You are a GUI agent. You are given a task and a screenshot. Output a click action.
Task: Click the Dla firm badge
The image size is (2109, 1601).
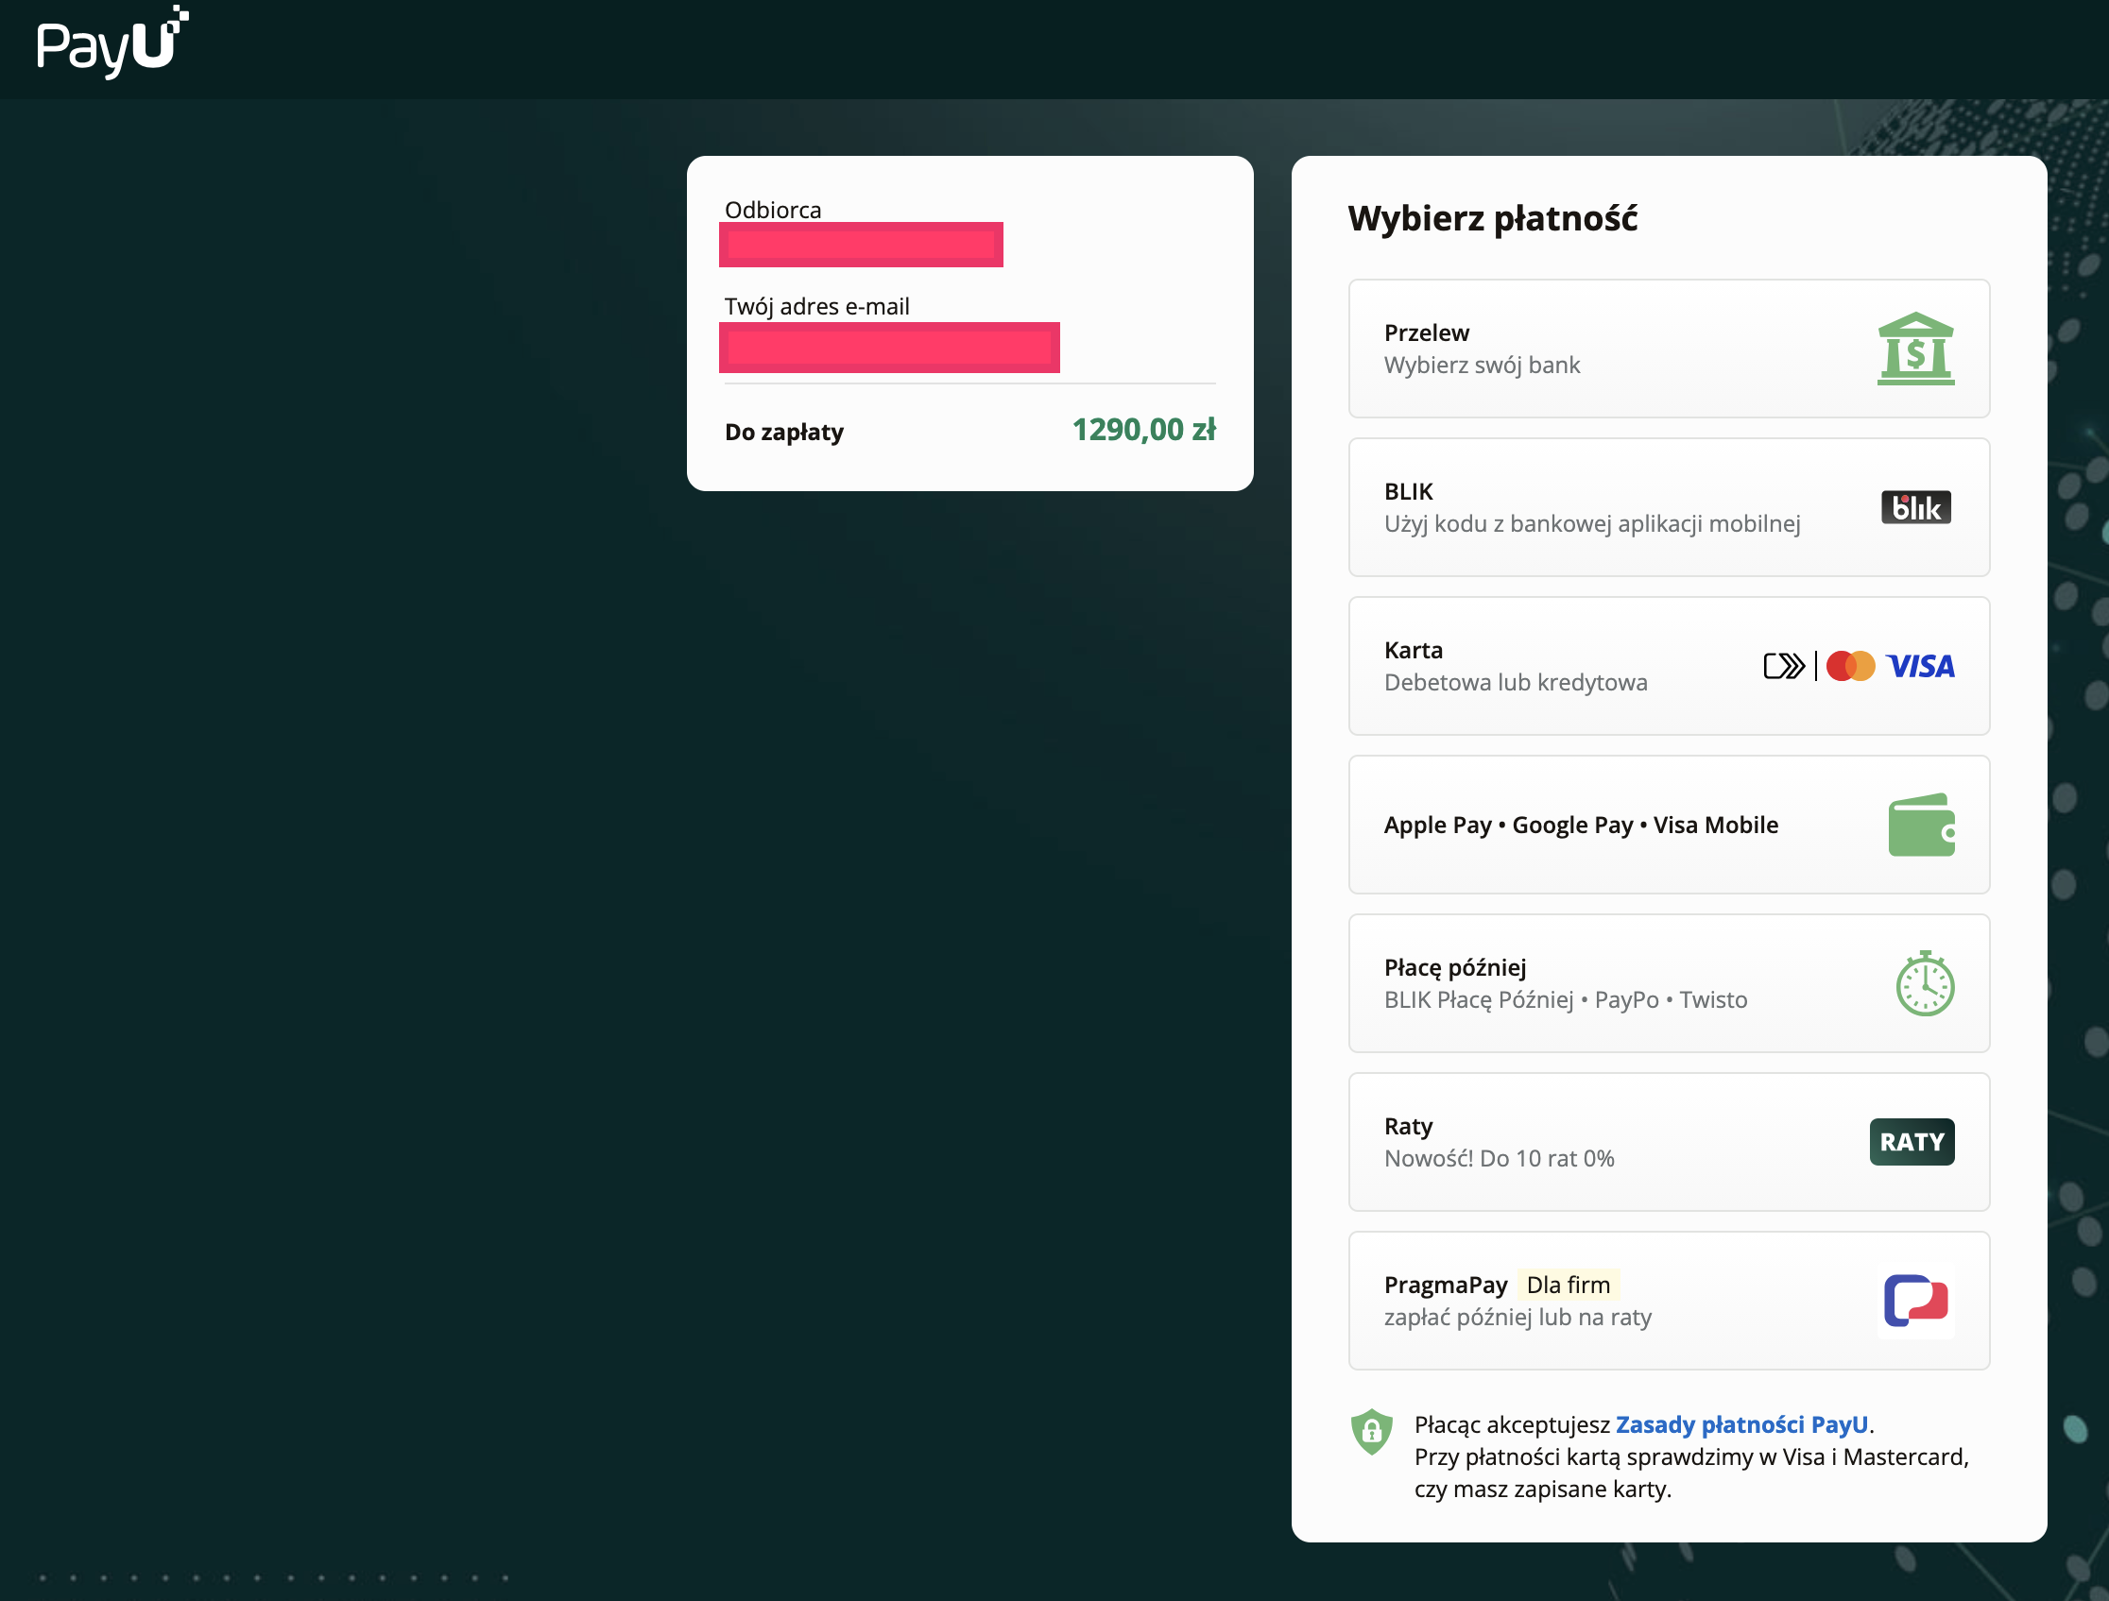[1569, 1286]
